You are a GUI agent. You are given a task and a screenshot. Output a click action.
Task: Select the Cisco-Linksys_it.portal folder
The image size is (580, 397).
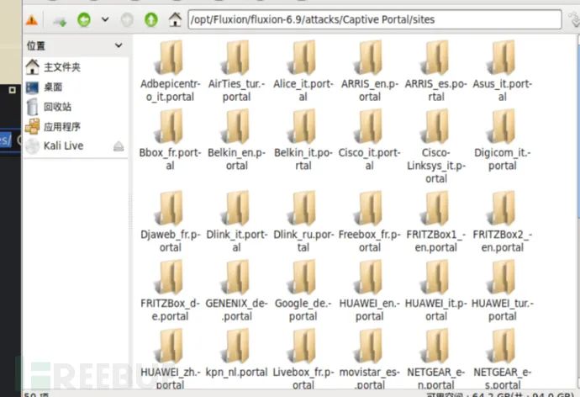(436, 147)
